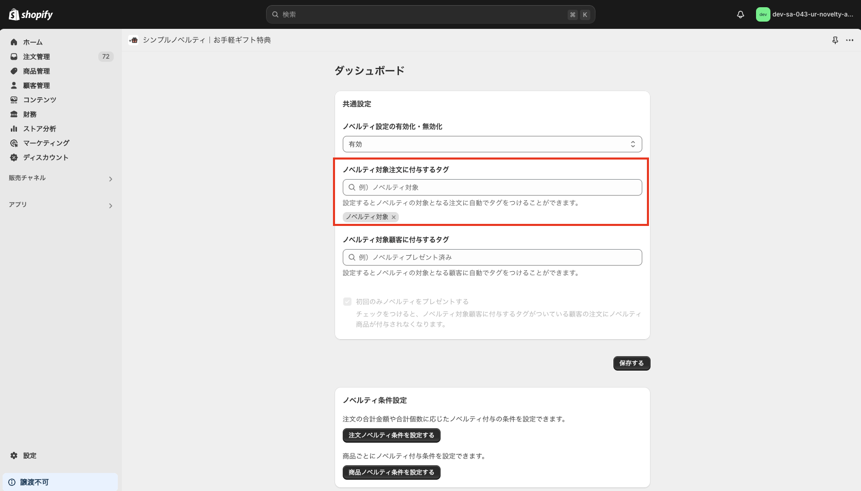Open the dev-sa-043 account menu
Viewport: 861px width, 491px height.
click(803, 14)
